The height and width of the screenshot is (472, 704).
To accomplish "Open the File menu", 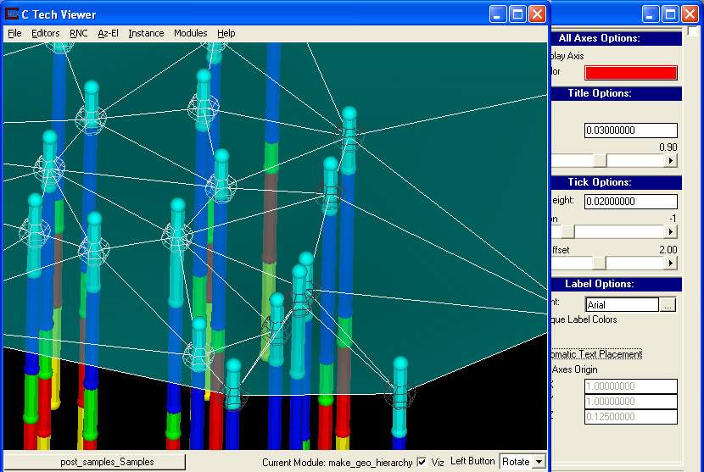I will (14, 33).
